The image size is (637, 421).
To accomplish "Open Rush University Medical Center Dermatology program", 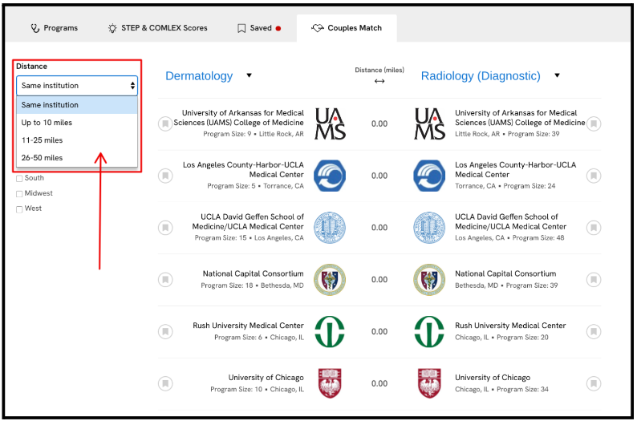I will pos(248,326).
